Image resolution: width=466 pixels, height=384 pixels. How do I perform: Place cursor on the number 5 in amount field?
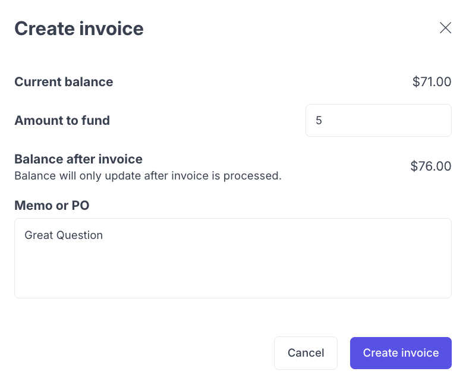point(319,121)
